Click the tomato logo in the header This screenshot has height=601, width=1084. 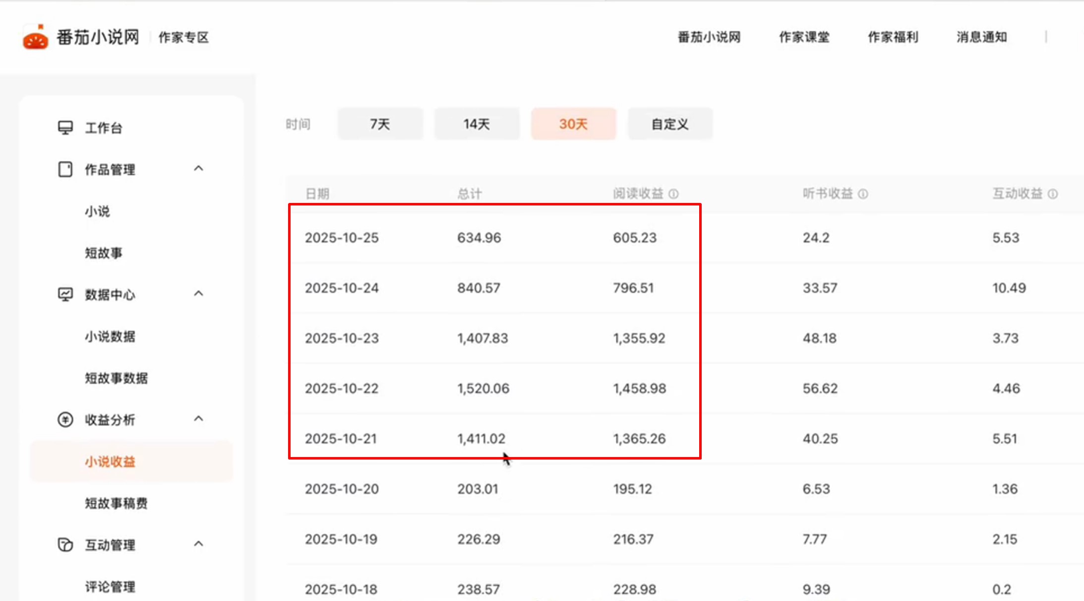point(35,36)
